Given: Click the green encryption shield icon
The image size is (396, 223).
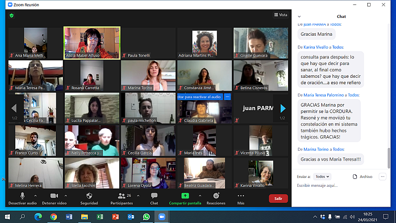Looking at the screenshot, I should pos(11,15).
